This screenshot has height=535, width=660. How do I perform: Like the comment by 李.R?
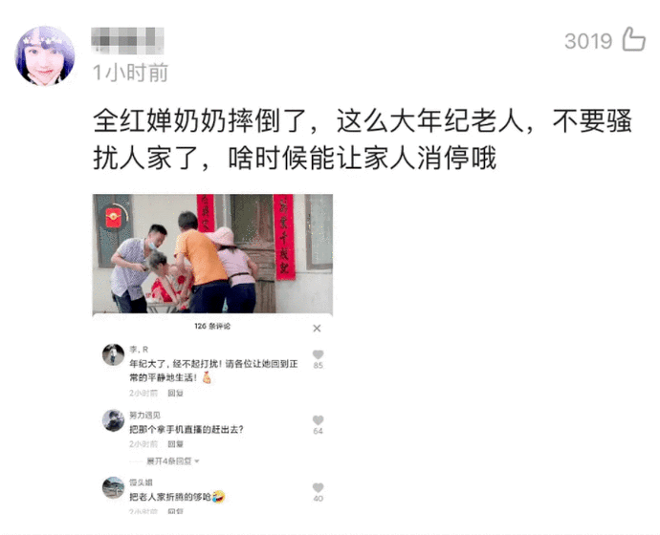pyautogui.click(x=318, y=354)
